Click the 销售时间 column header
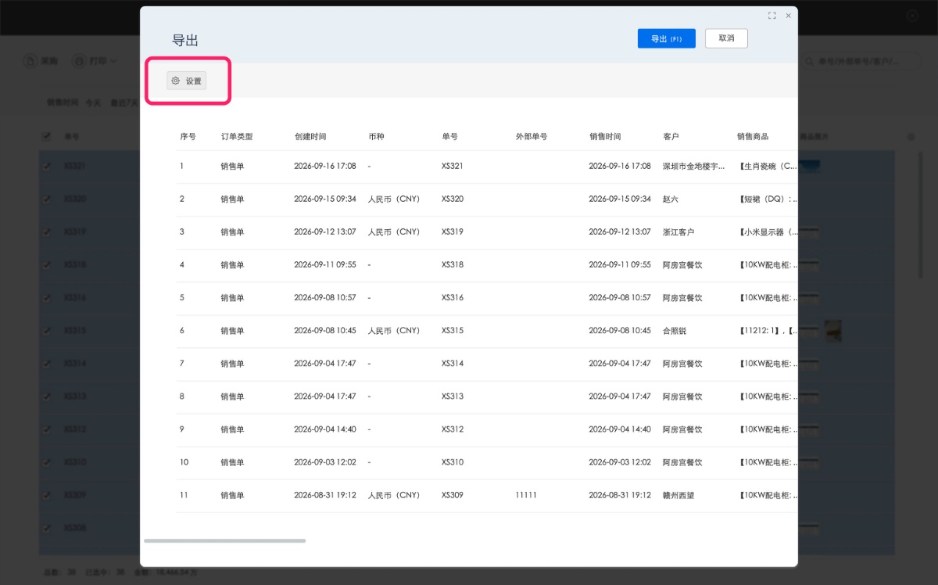938x585 pixels. pos(605,136)
